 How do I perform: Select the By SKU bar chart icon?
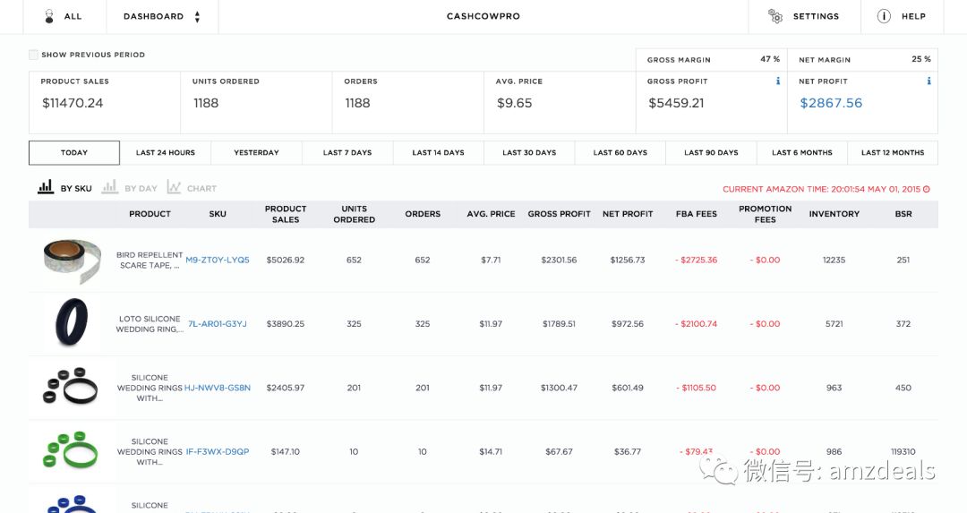pyautogui.click(x=46, y=188)
